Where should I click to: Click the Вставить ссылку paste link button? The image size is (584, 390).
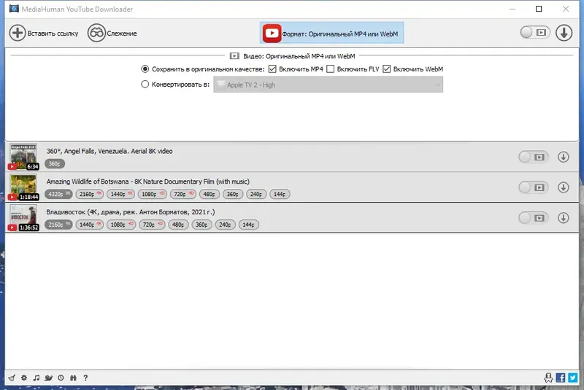[44, 33]
